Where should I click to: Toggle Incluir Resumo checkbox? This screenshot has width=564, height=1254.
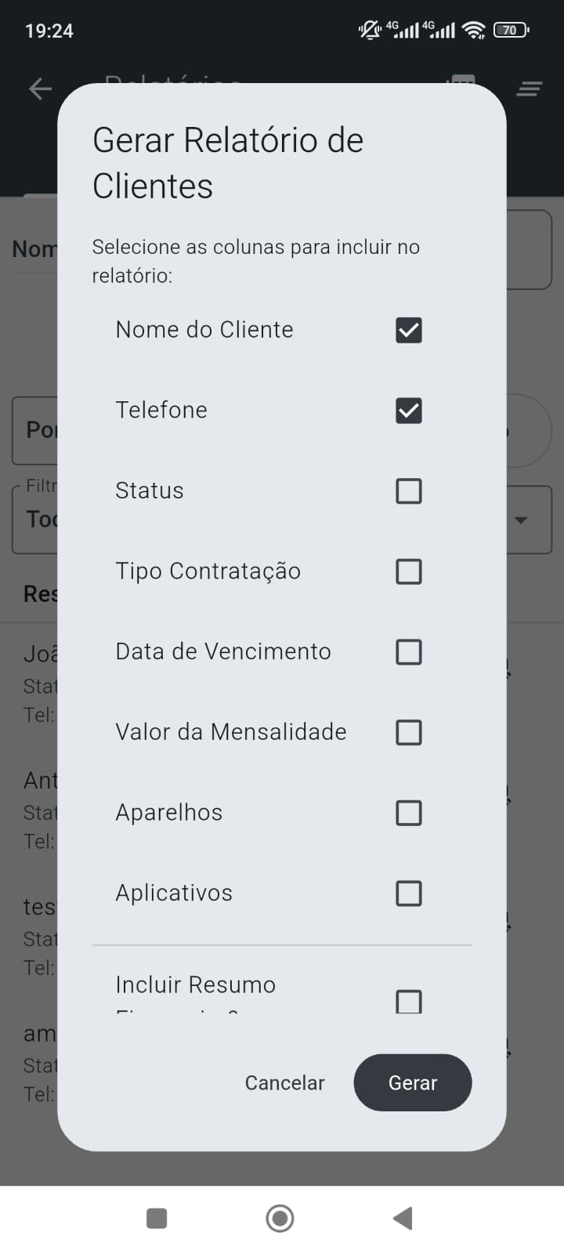tap(409, 1001)
